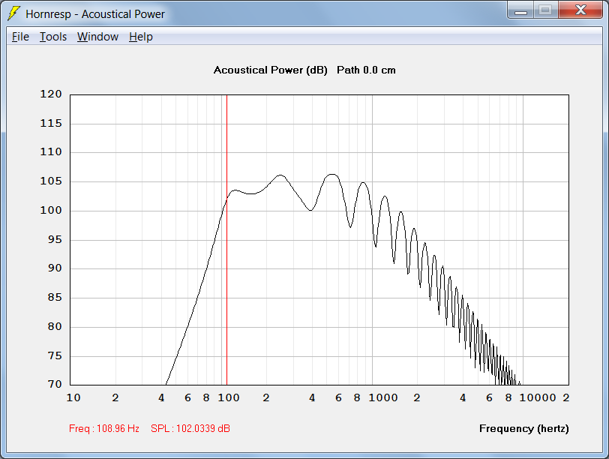The height and width of the screenshot is (459, 609).
Task: Click the 'Freq : 108.96 Hz' readout
Action: [104, 428]
